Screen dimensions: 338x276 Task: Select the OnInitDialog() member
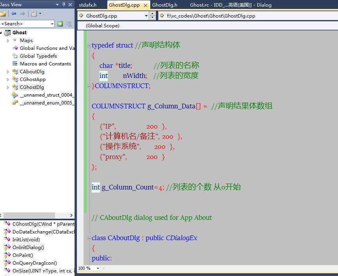point(28,248)
